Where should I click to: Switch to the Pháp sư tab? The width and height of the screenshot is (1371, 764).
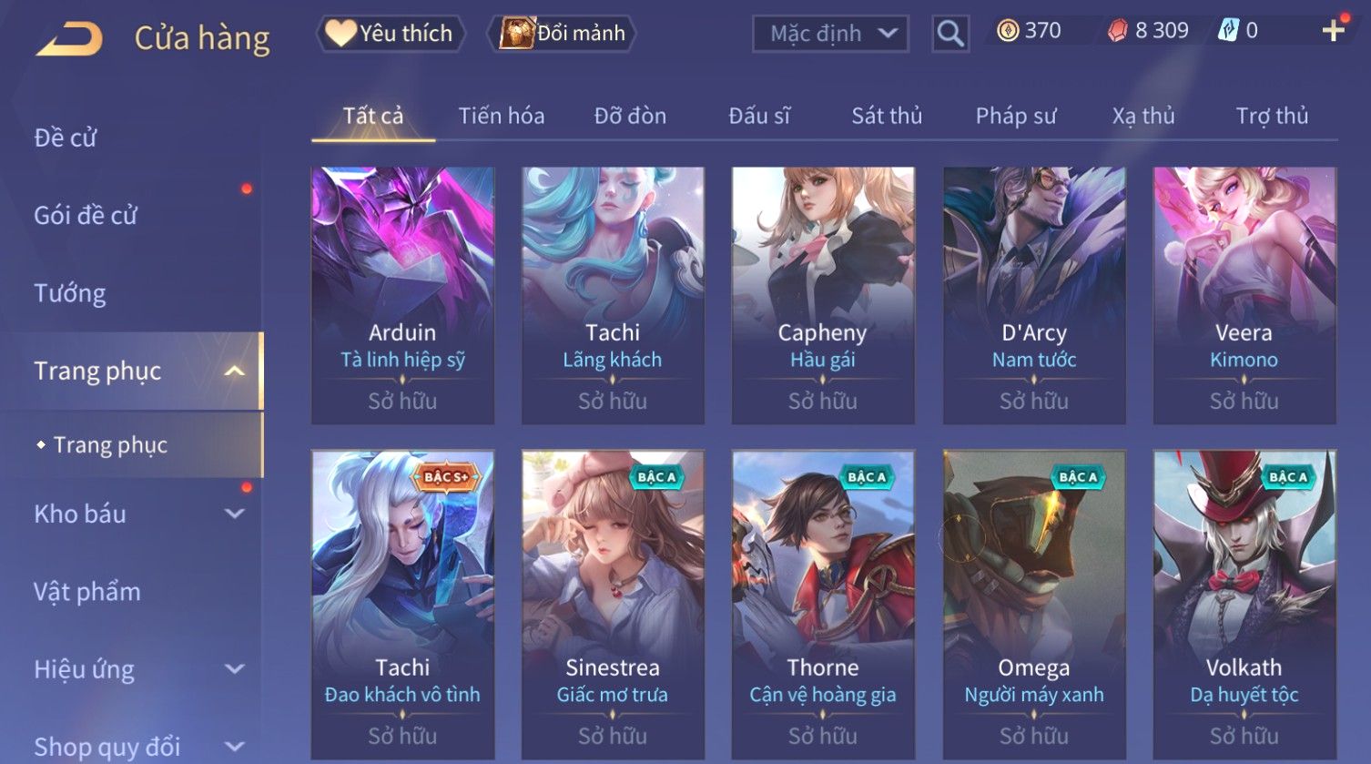click(1016, 116)
